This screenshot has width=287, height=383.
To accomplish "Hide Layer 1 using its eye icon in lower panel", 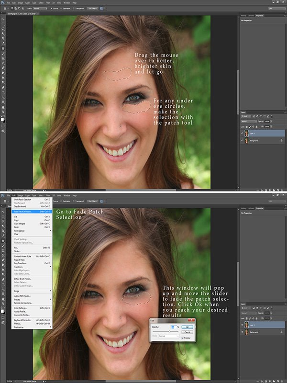I will pyautogui.click(x=242, y=324).
